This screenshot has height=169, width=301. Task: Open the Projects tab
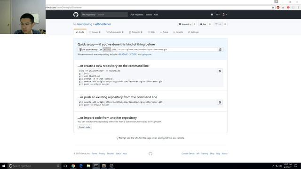(135, 32)
